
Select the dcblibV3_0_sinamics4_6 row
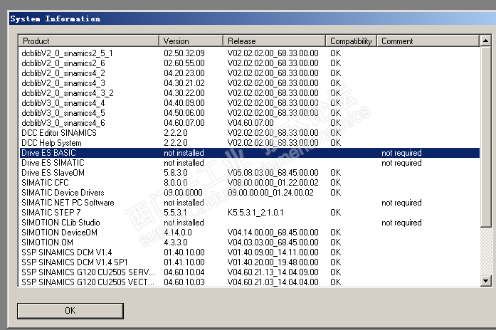249,123
